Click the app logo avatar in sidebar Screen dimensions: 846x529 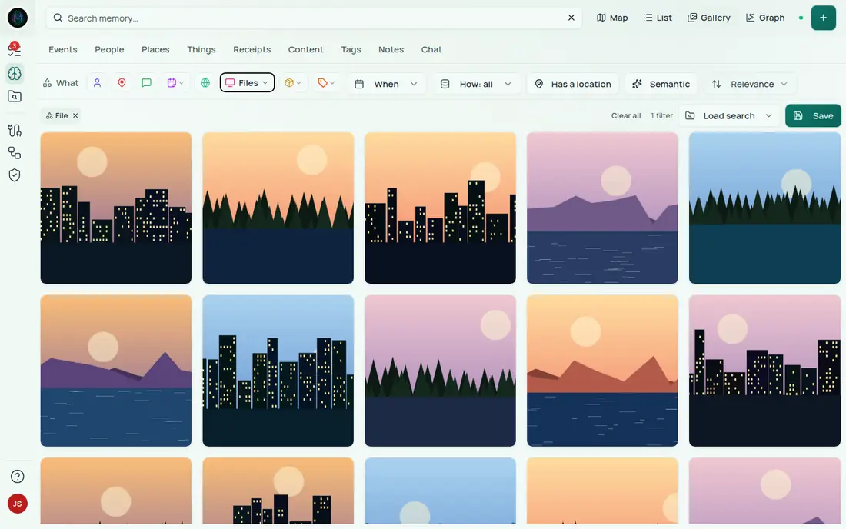[17, 18]
